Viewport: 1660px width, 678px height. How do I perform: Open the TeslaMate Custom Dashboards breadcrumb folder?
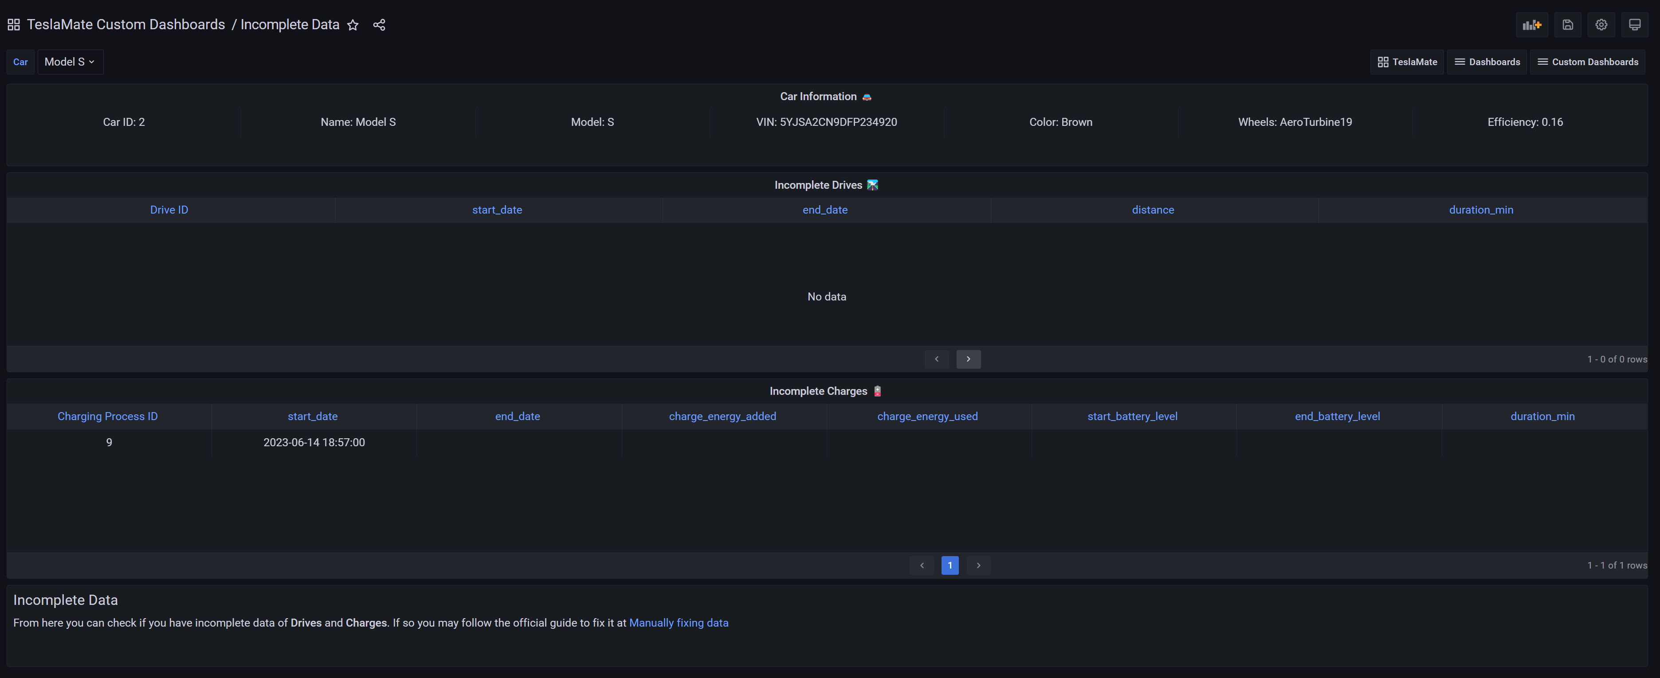126,24
